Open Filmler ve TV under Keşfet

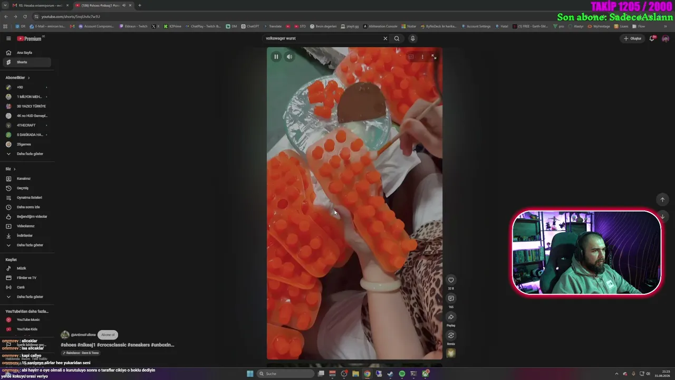pyautogui.click(x=26, y=278)
